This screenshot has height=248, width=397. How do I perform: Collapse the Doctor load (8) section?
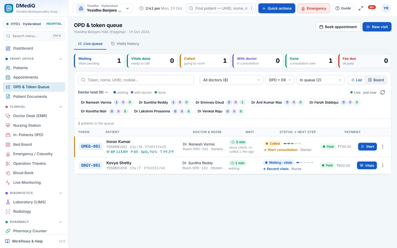click(x=93, y=92)
